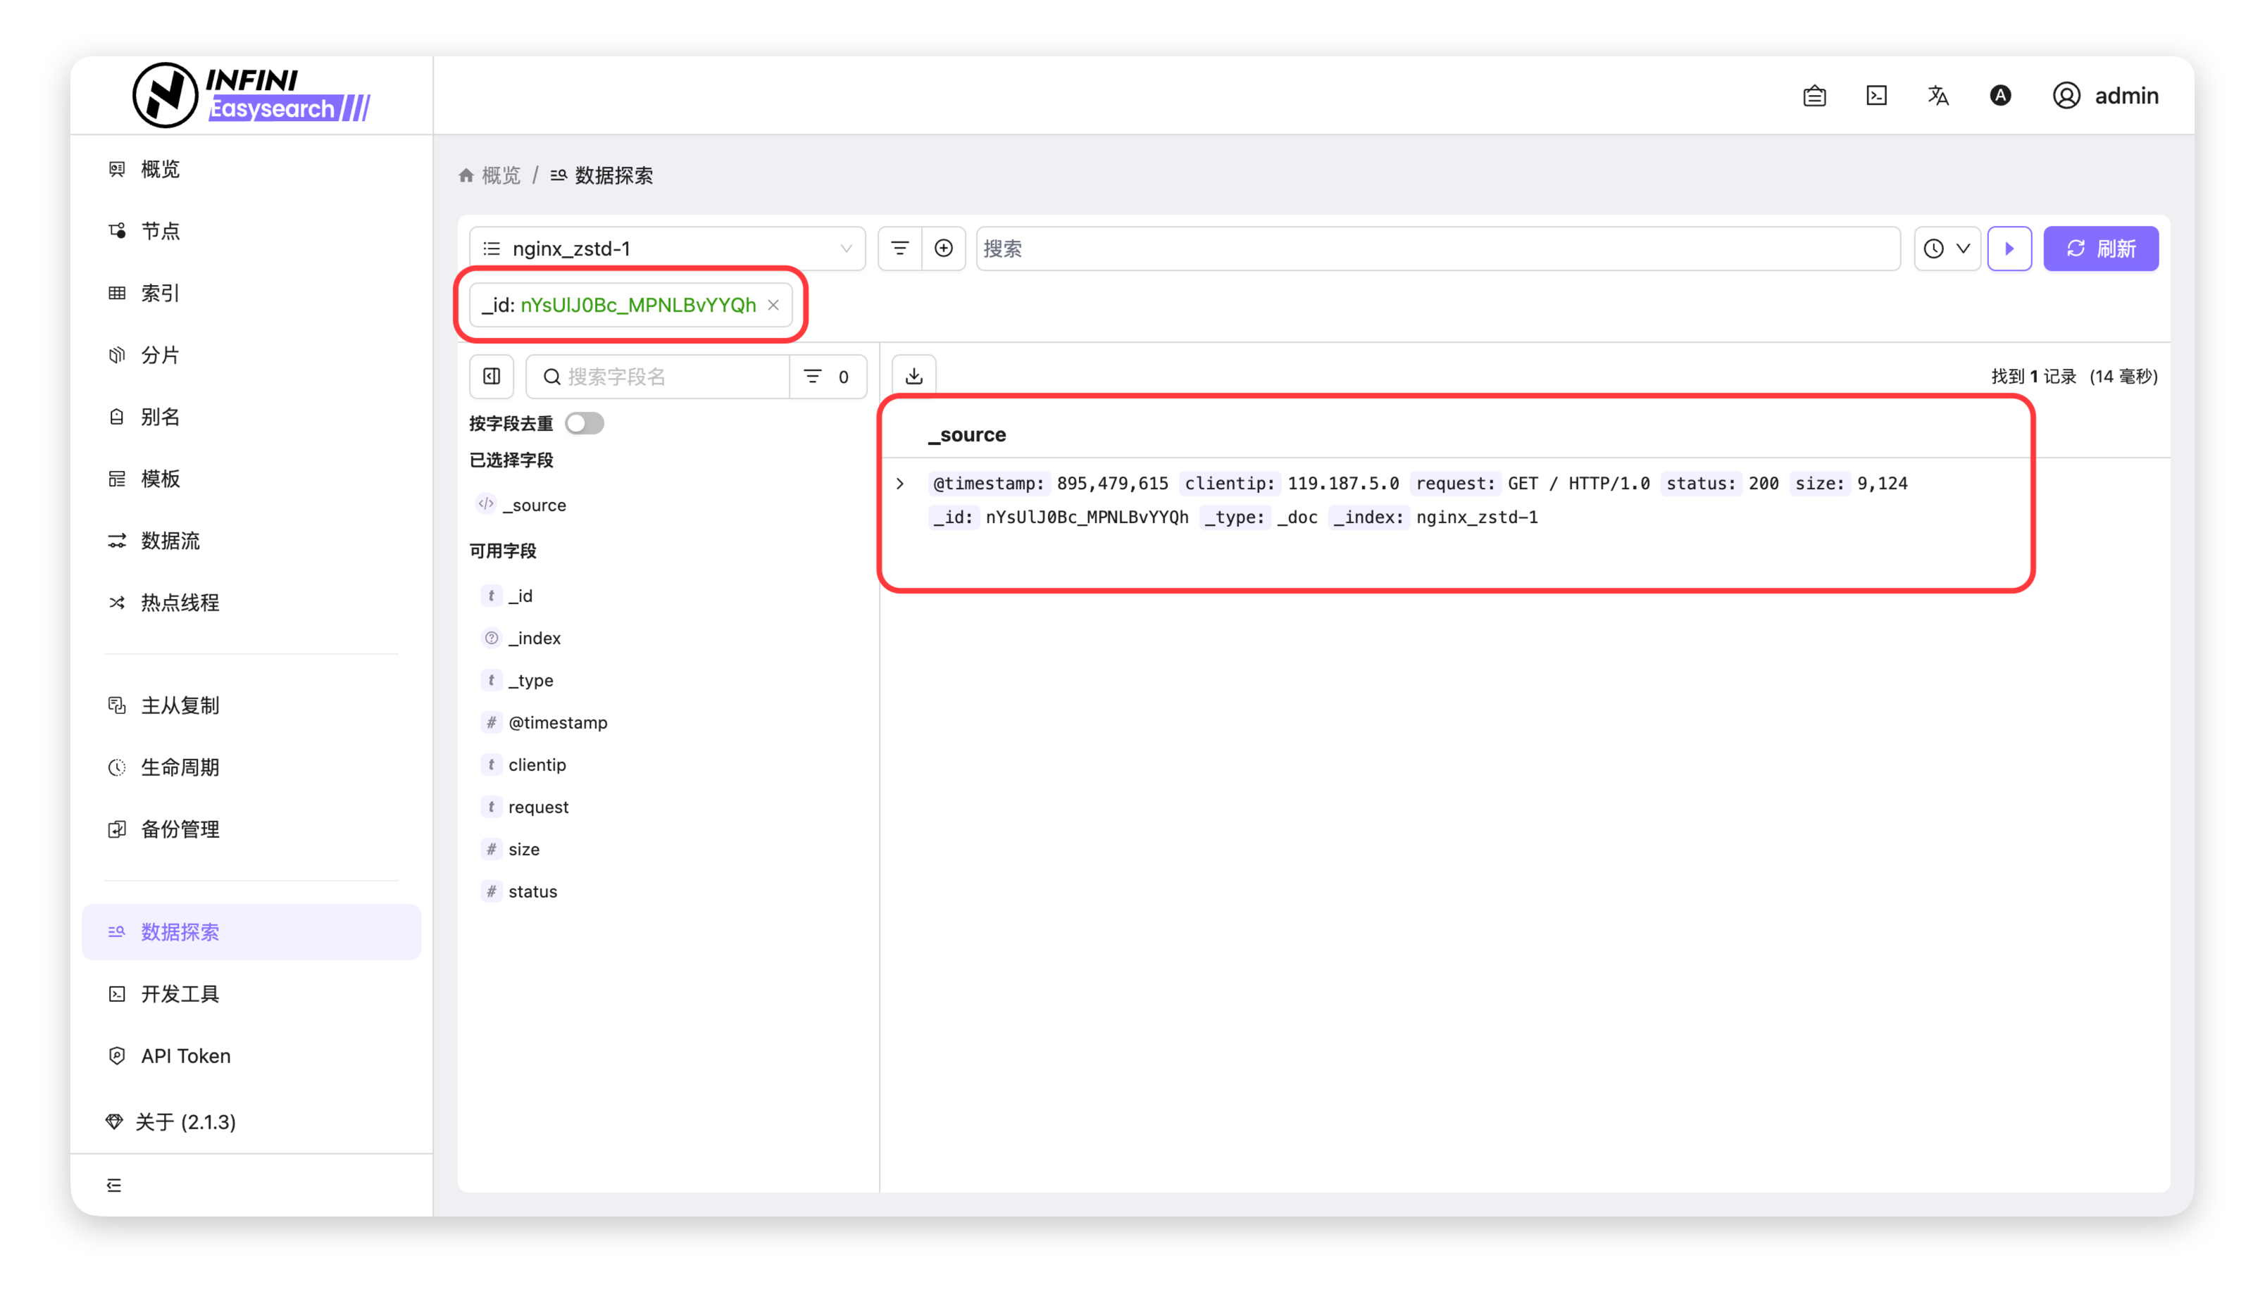The width and height of the screenshot is (2265, 1301).
Task: Click the run play arrow button
Action: pyautogui.click(x=2009, y=249)
